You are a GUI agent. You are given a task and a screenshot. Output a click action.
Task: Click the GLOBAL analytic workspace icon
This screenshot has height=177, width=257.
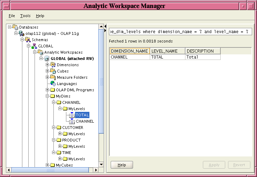pos(47,59)
